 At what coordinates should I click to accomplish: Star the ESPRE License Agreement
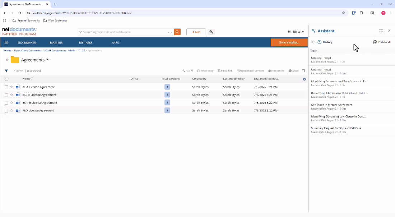coord(11,103)
